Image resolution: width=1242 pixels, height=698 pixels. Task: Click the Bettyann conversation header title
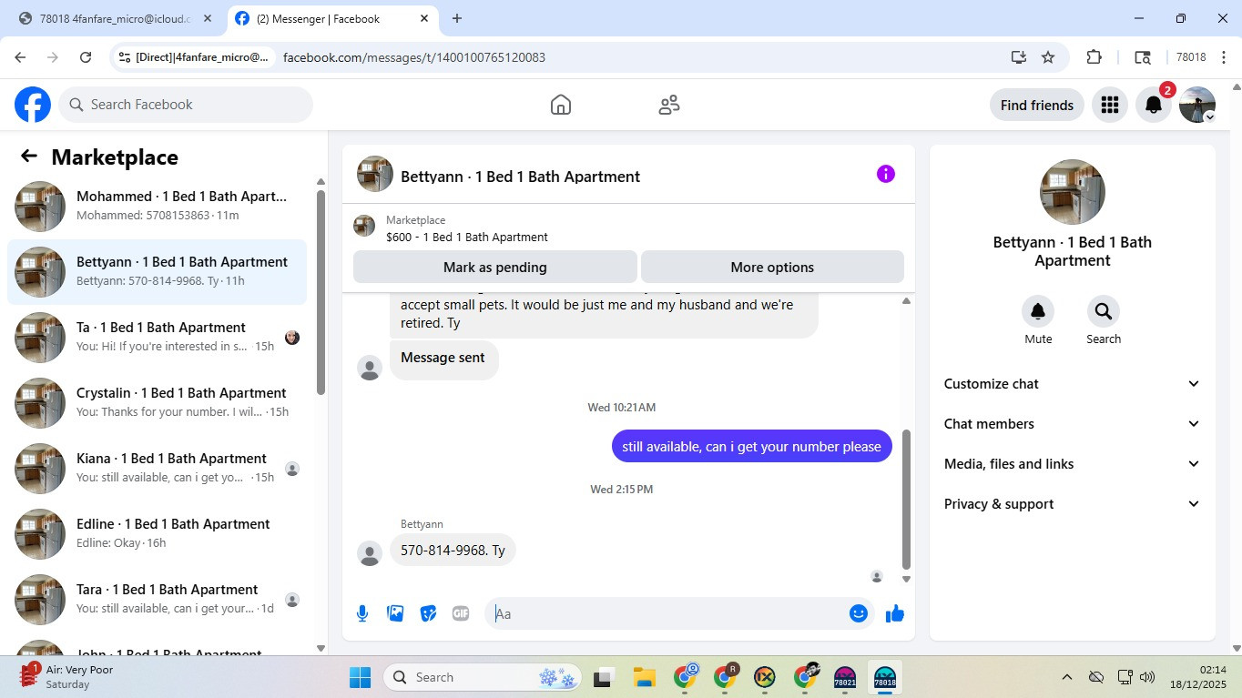(x=520, y=177)
